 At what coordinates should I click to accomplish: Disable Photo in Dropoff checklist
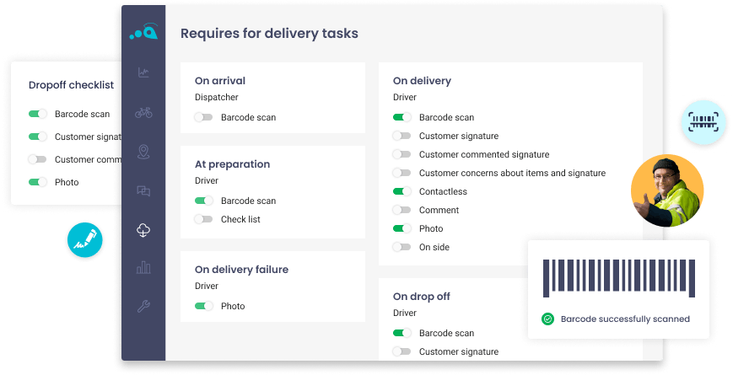37,182
